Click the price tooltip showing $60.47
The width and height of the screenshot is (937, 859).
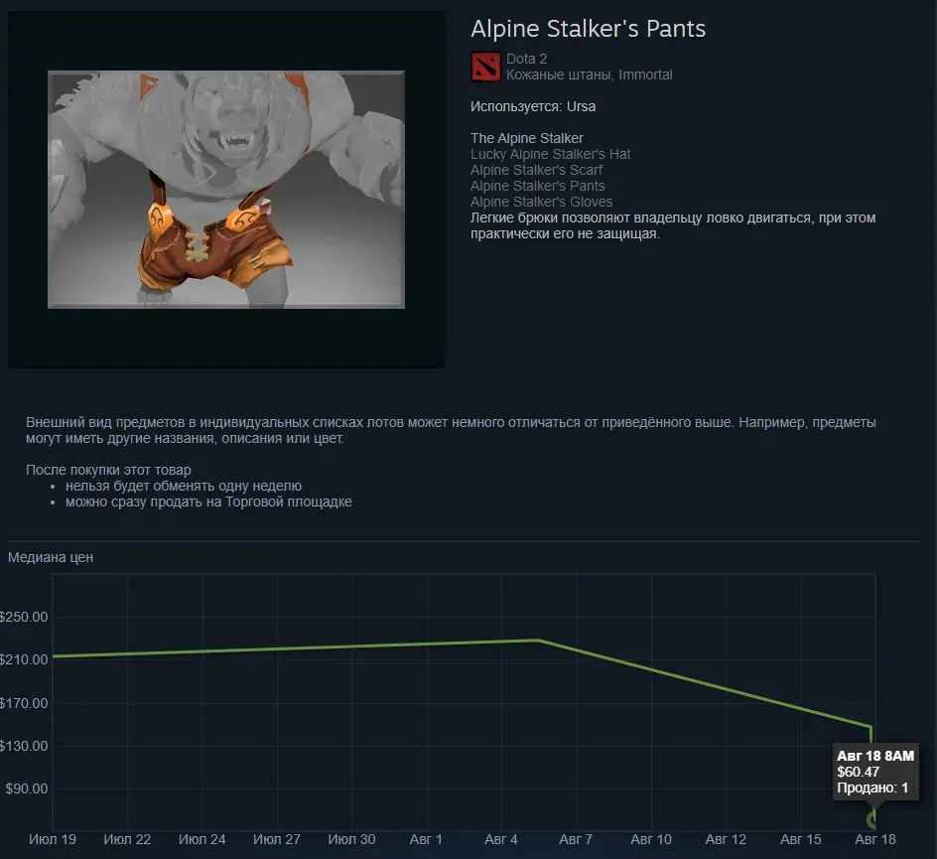click(874, 772)
